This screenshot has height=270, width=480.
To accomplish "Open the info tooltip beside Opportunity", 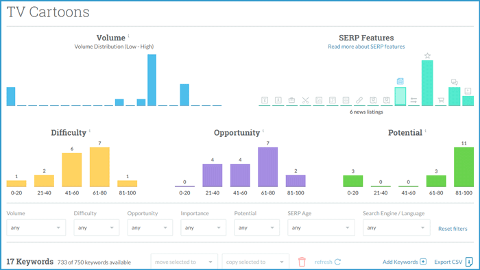I will pyautogui.click(x=263, y=131).
